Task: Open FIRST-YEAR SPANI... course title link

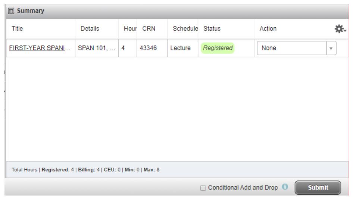Action: tap(40, 48)
